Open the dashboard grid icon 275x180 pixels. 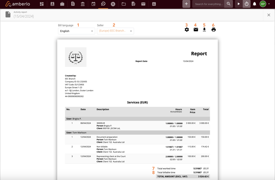[42, 4]
